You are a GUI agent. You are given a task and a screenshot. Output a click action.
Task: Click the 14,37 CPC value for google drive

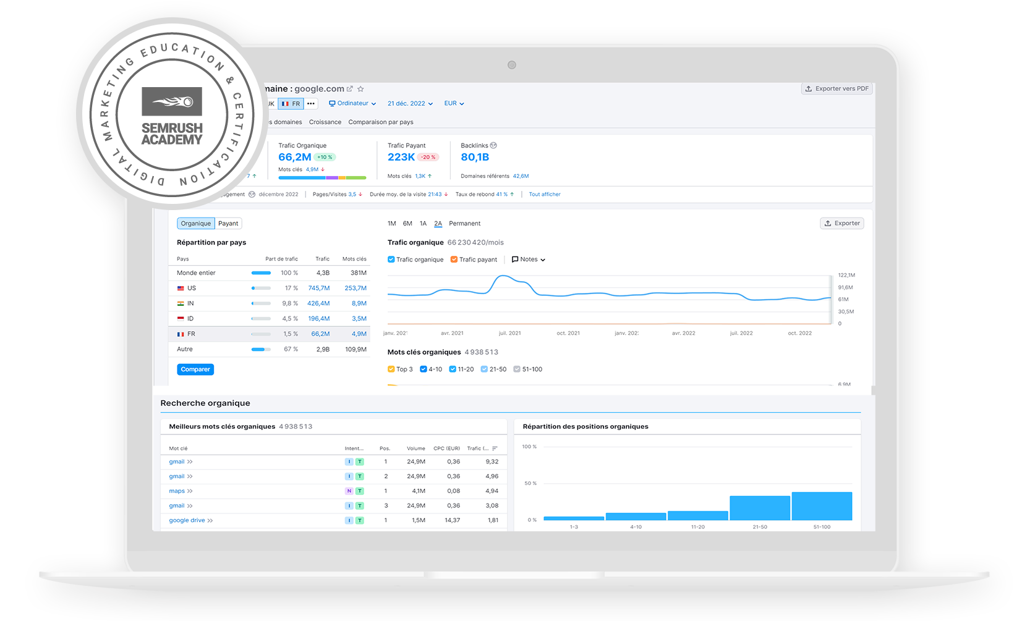[453, 521]
